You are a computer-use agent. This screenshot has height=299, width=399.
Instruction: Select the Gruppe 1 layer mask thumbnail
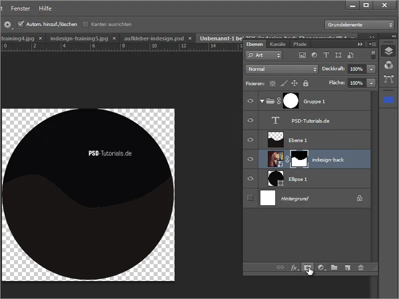291,101
